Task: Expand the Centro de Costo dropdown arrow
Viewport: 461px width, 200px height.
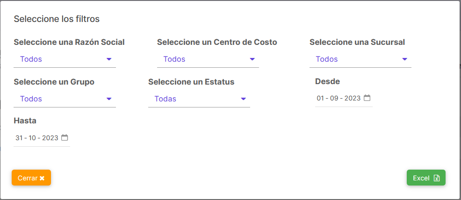Action: 252,59
